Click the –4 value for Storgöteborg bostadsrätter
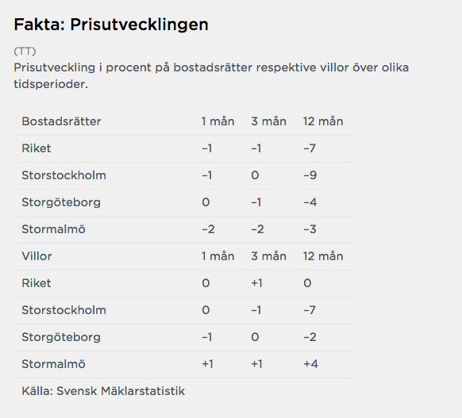 [x=310, y=202]
